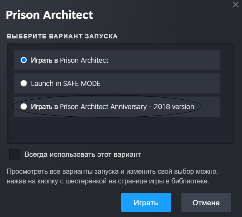Click the hint text about the gear button
The image size is (242, 217).
click(112, 176)
